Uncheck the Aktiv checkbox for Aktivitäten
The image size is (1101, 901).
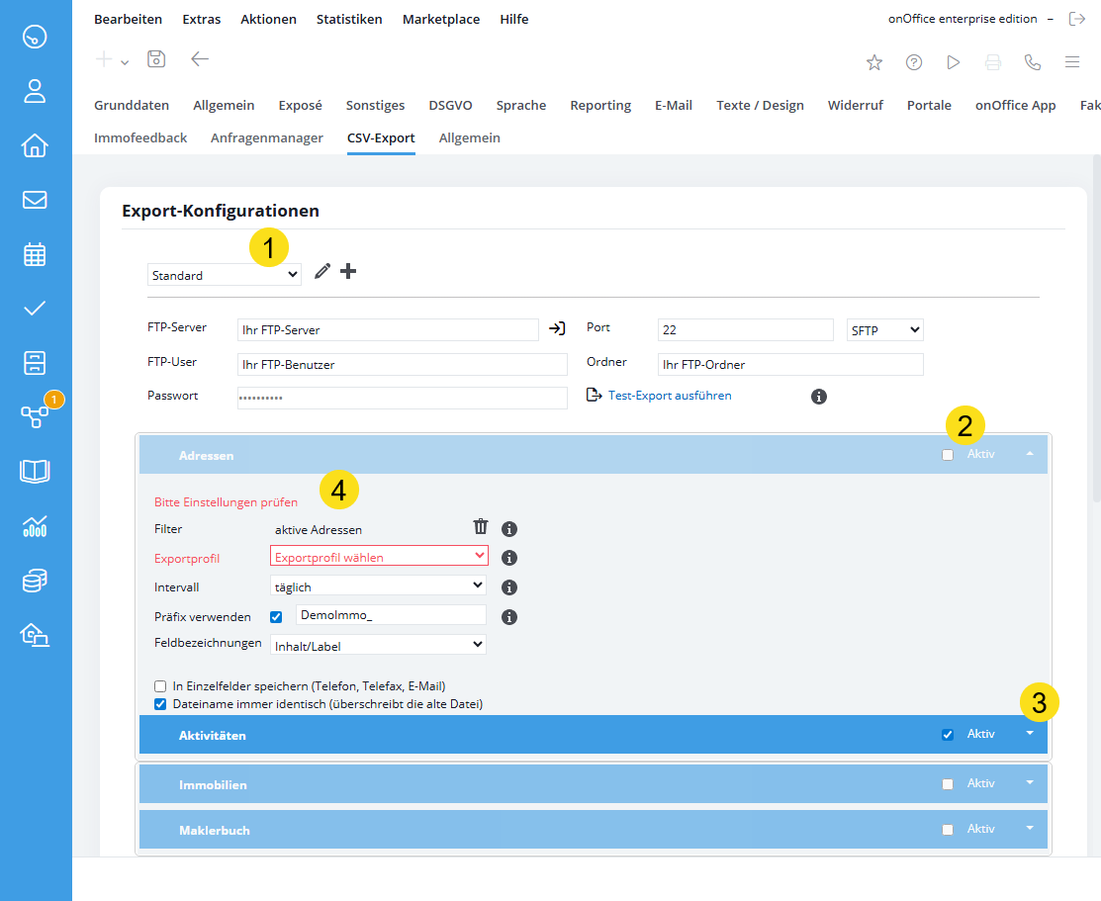click(x=948, y=735)
